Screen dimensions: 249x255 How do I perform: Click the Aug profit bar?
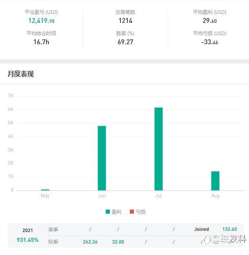[215, 181]
